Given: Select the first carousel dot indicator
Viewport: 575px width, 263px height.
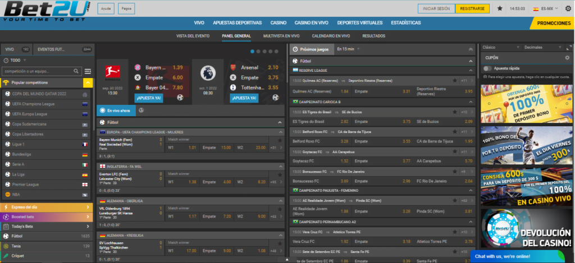Looking at the screenshot, I should point(253,51).
